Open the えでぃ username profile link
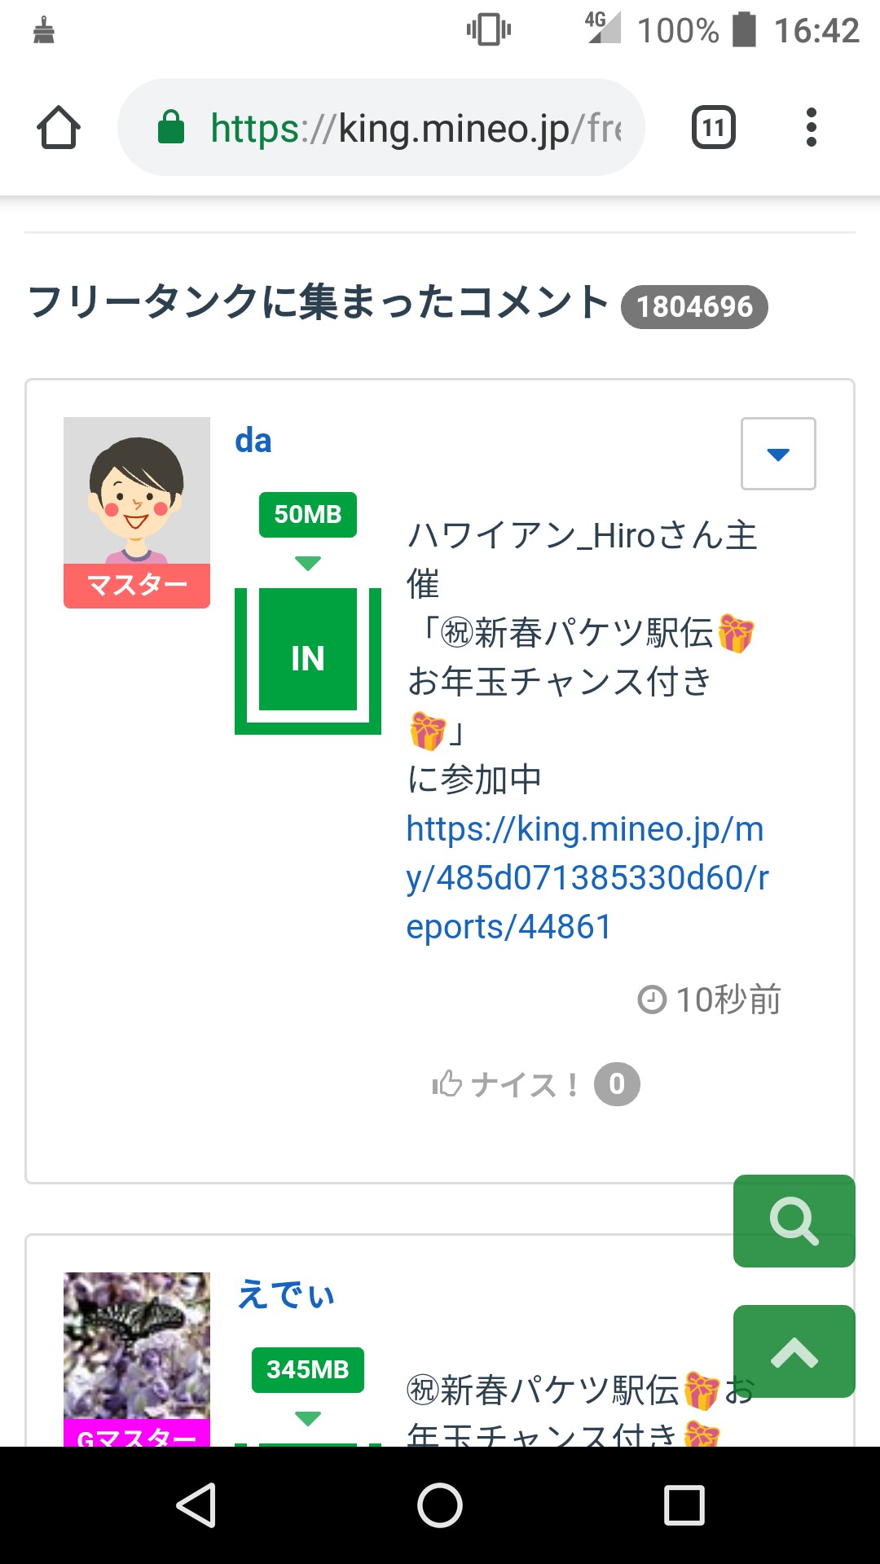 pyautogui.click(x=286, y=1294)
